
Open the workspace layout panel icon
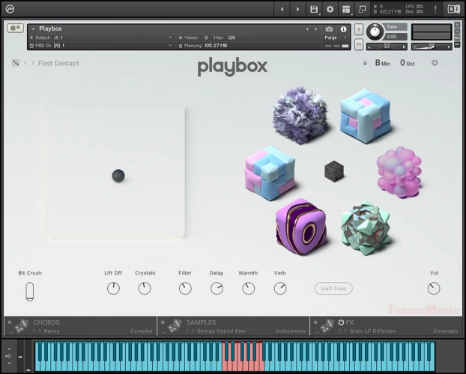(346, 9)
